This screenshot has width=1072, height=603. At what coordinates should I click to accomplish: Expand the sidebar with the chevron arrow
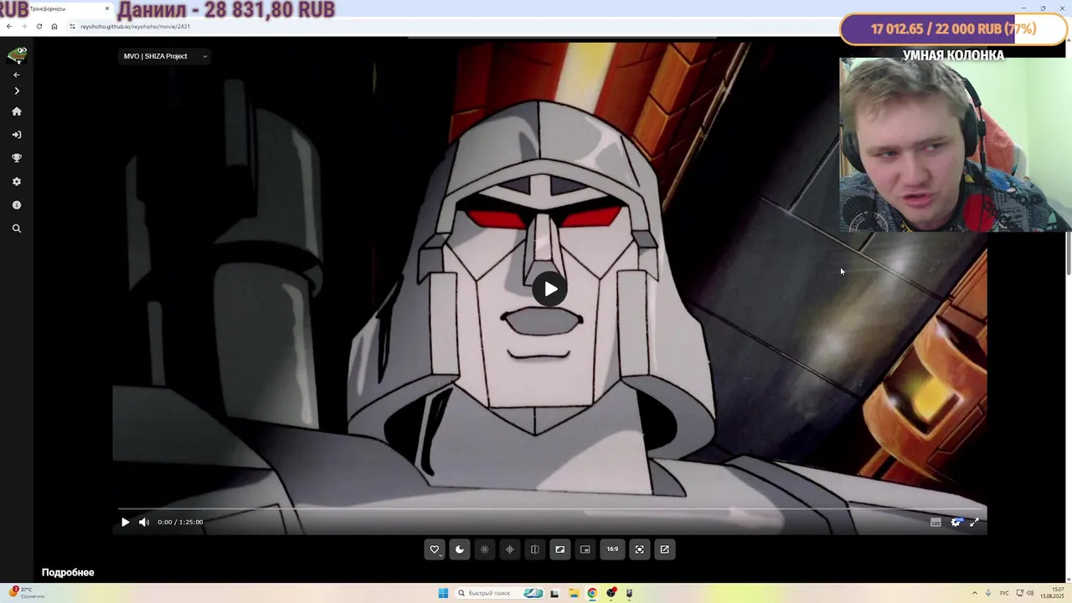pyautogui.click(x=16, y=90)
